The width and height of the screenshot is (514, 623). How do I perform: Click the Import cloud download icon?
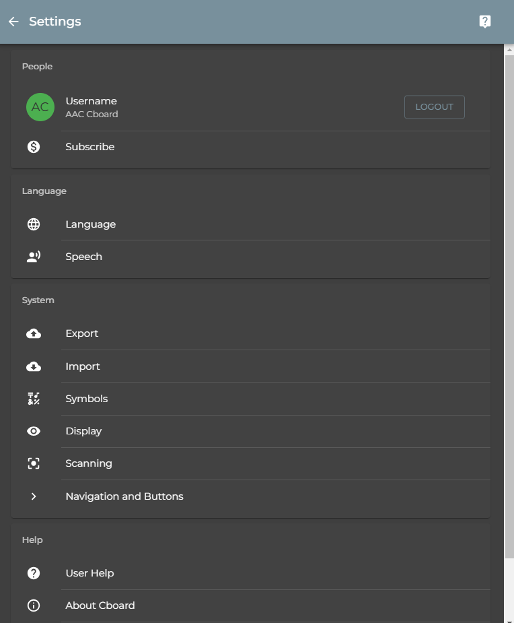click(x=34, y=366)
